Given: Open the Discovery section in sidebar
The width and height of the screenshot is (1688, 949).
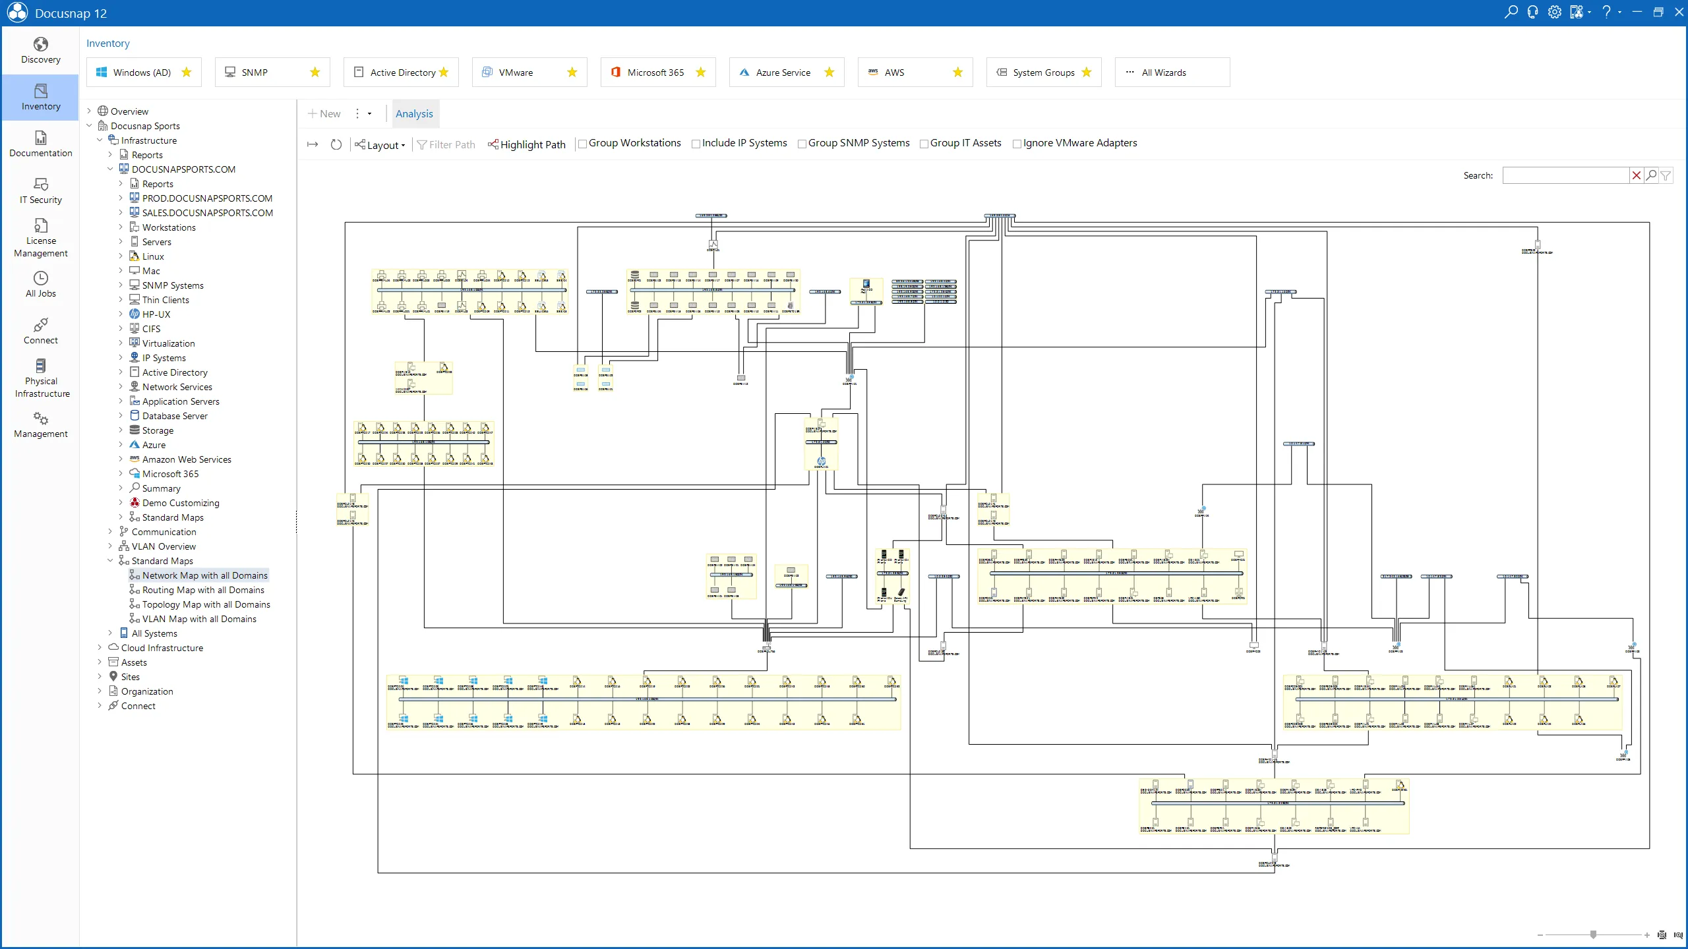Looking at the screenshot, I should click(x=40, y=51).
